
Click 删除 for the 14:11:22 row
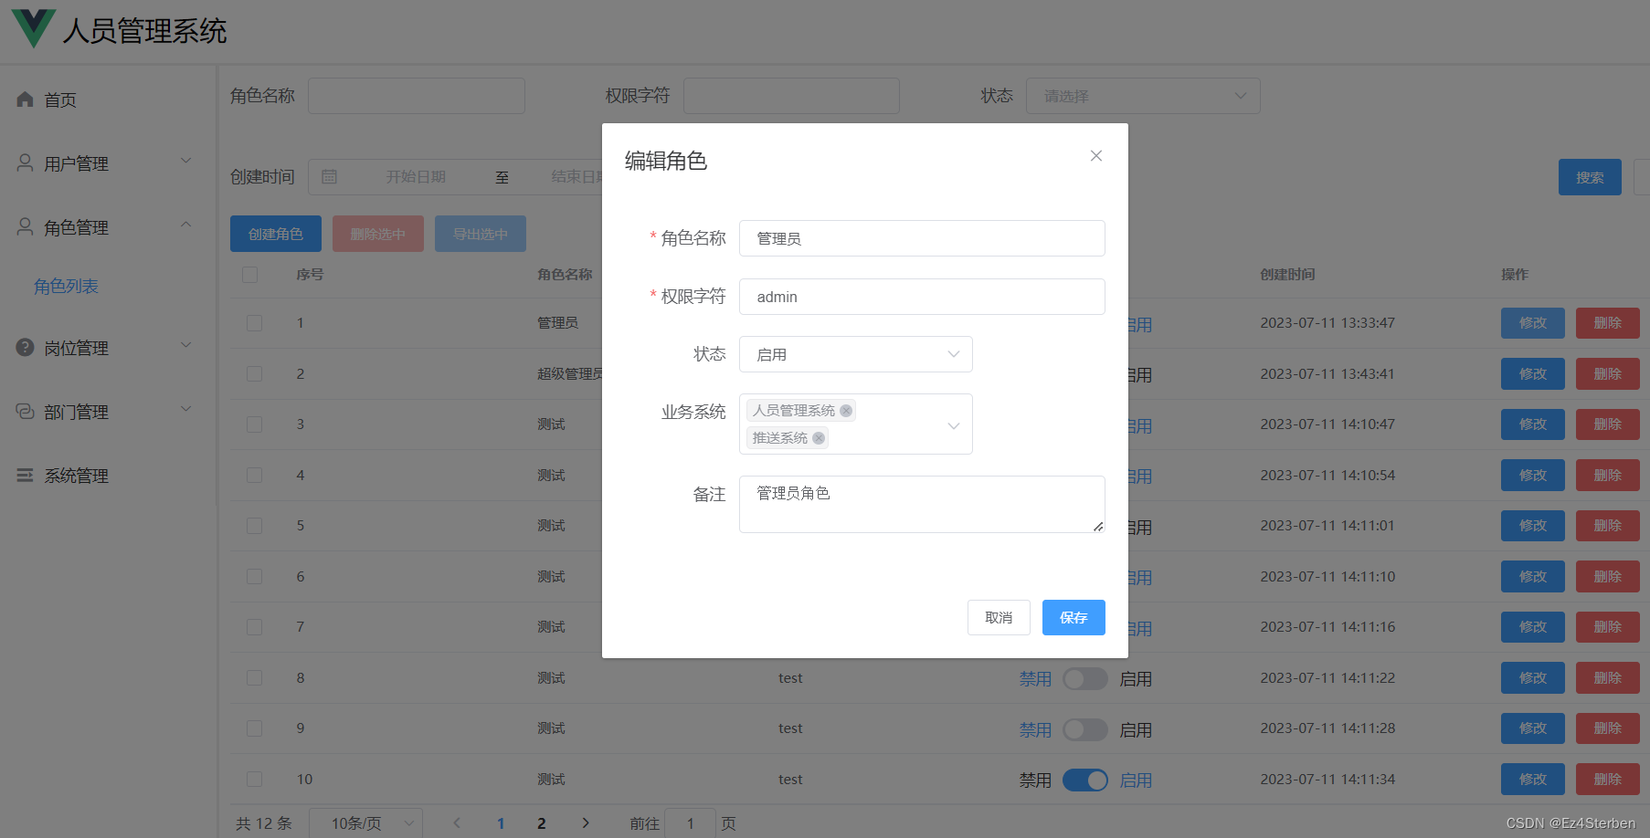point(1608,678)
